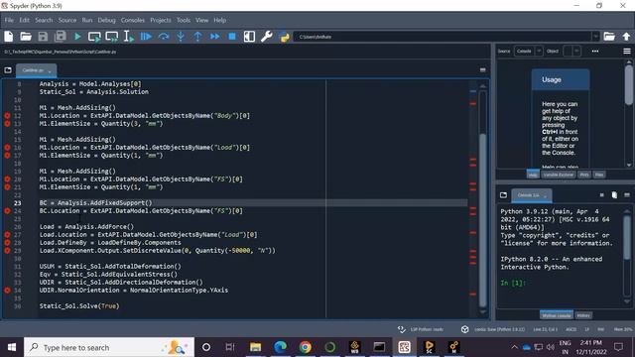Toggle the breakpoint on line 29
This screenshot has height=357, width=635.
(7, 251)
